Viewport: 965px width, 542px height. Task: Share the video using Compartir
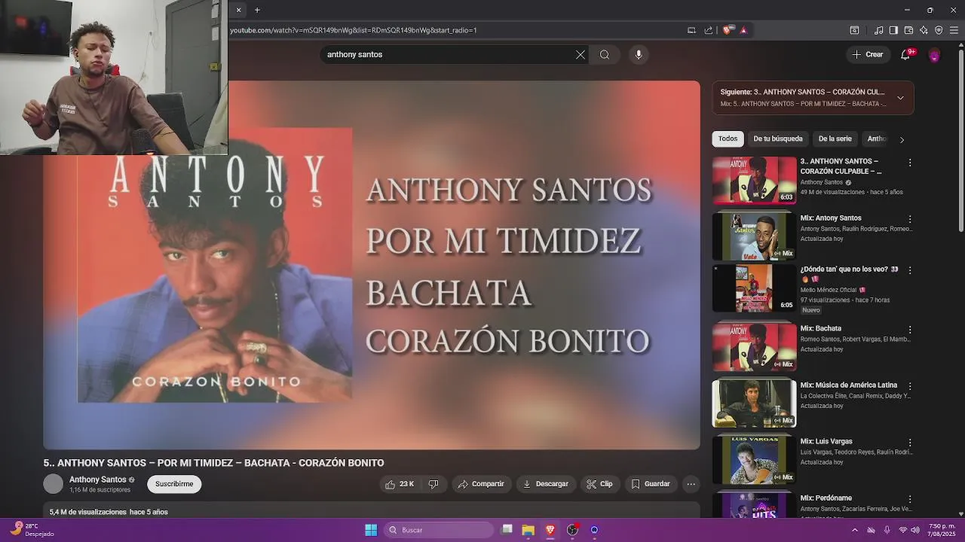coord(481,484)
